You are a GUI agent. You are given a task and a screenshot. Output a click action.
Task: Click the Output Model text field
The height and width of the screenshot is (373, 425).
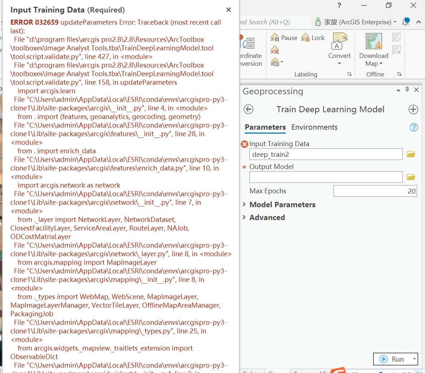click(x=326, y=177)
